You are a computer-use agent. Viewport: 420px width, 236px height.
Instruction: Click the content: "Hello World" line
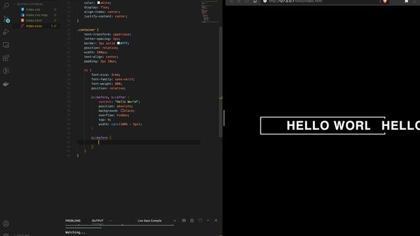[119, 102]
